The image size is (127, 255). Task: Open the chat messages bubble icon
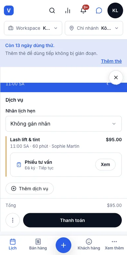(x=99, y=10)
